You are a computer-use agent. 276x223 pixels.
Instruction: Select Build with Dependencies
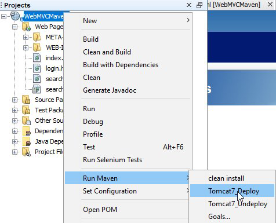coord(128,65)
